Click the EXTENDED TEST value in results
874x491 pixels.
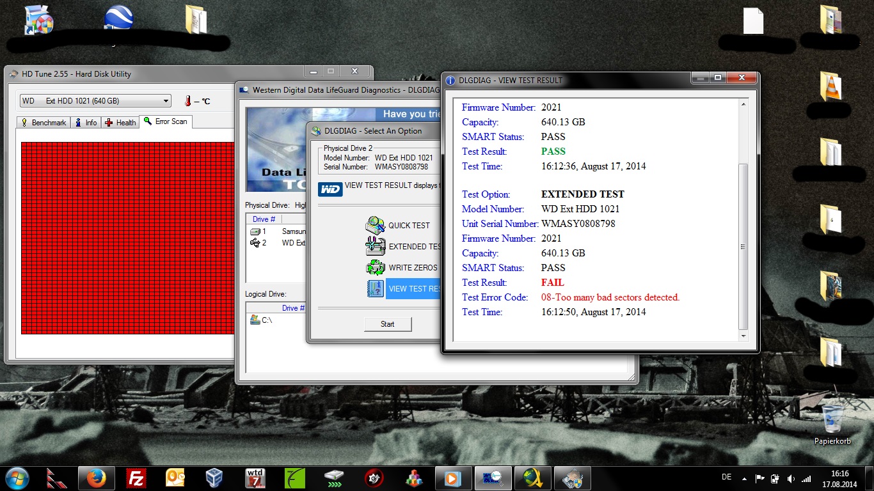pos(583,194)
